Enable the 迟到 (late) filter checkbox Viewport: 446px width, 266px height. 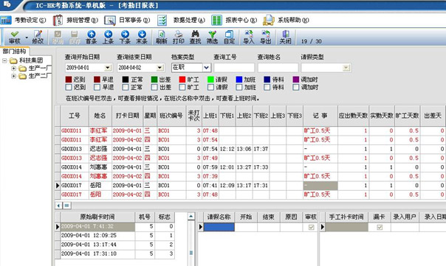coord(69,87)
